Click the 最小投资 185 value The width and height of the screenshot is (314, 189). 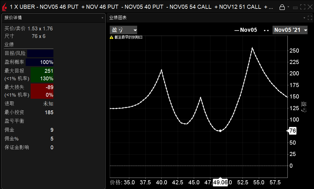pyautogui.click(x=49, y=112)
